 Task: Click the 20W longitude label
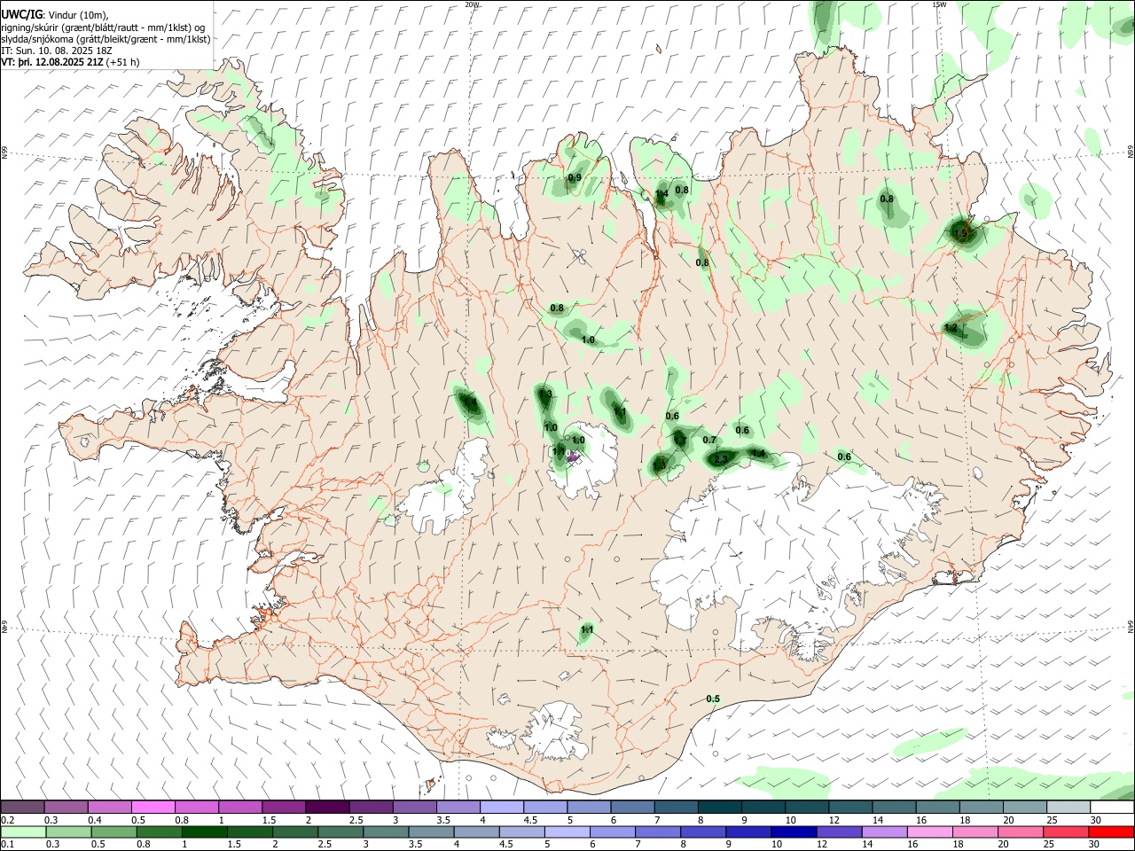click(x=472, y=4)
